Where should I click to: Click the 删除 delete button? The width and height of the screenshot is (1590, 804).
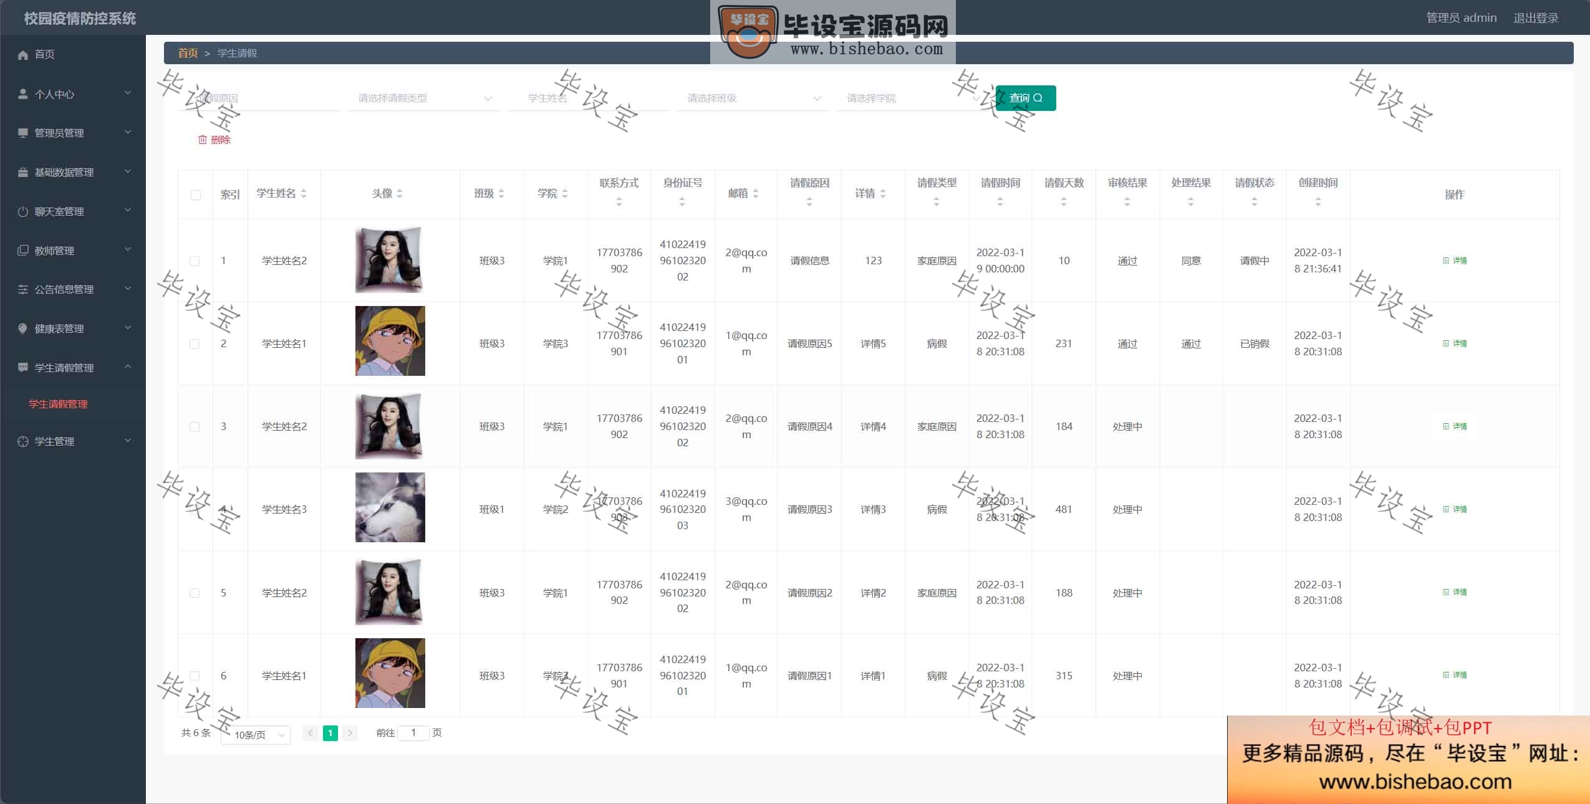pos(214,140)
